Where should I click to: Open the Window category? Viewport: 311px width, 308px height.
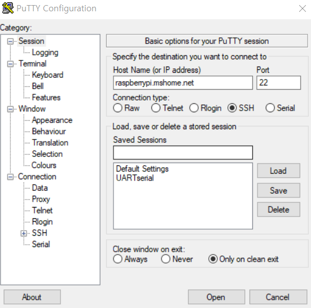[x=32, y=109]
